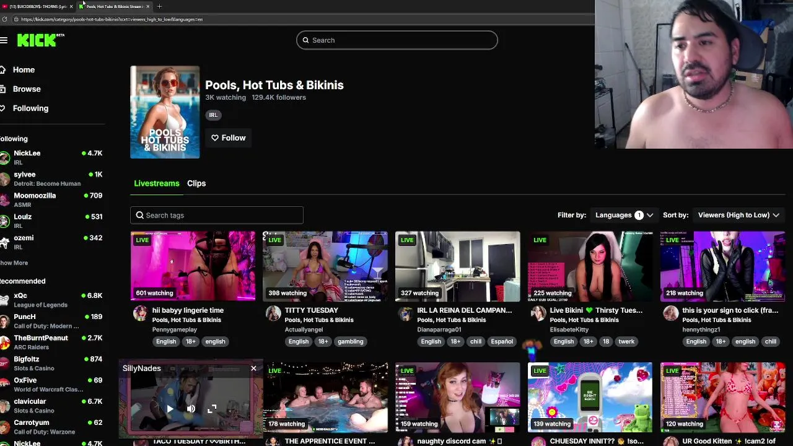Click the search tags magnifier icon

tap(140, 215)
